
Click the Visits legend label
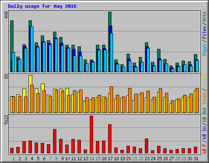coord(204,80)
